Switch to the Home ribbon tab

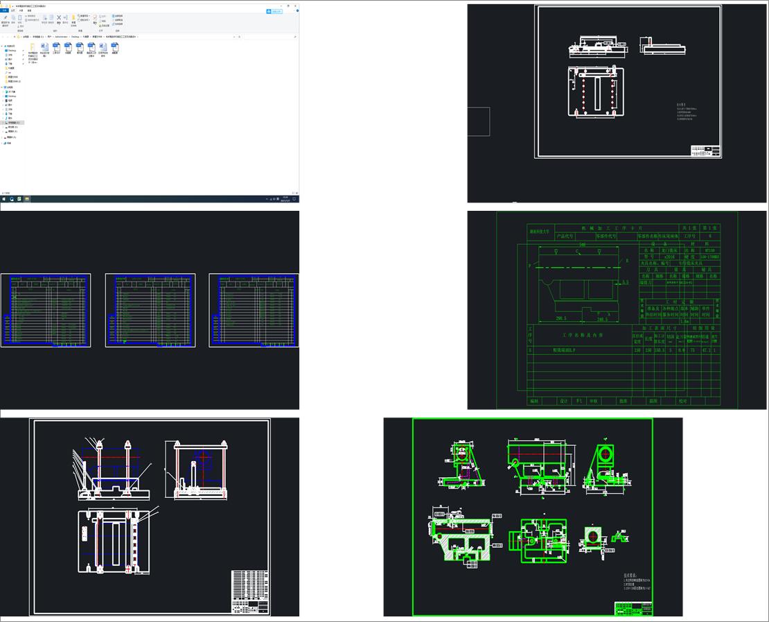coord(12,10)
